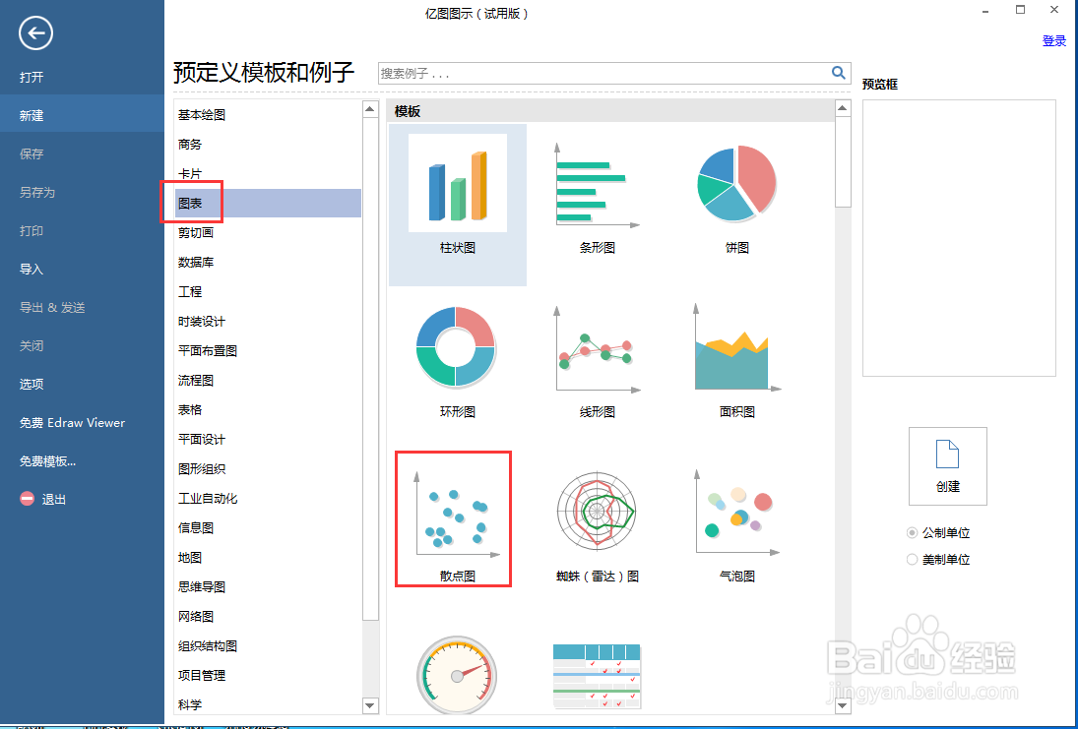The width and height of the screenshot is (1078, 729).
Task: Click the back arrow circle icon
Action: (x=35, y=33)
